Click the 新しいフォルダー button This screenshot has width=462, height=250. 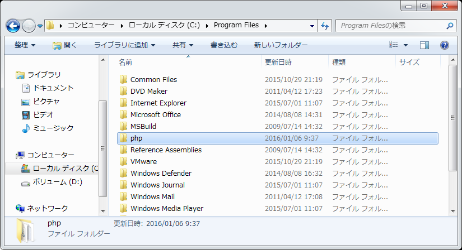point(281,45)
